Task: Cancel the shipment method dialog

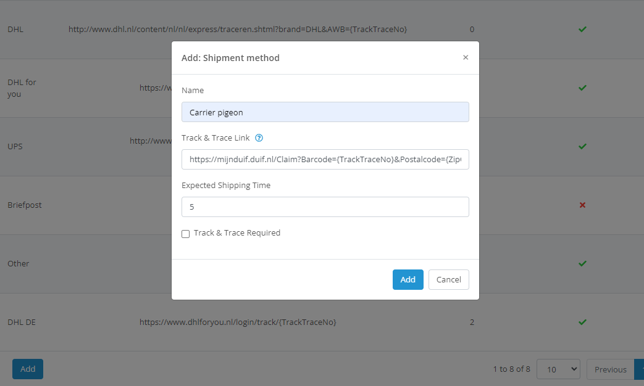Action: tap(448, 279)
